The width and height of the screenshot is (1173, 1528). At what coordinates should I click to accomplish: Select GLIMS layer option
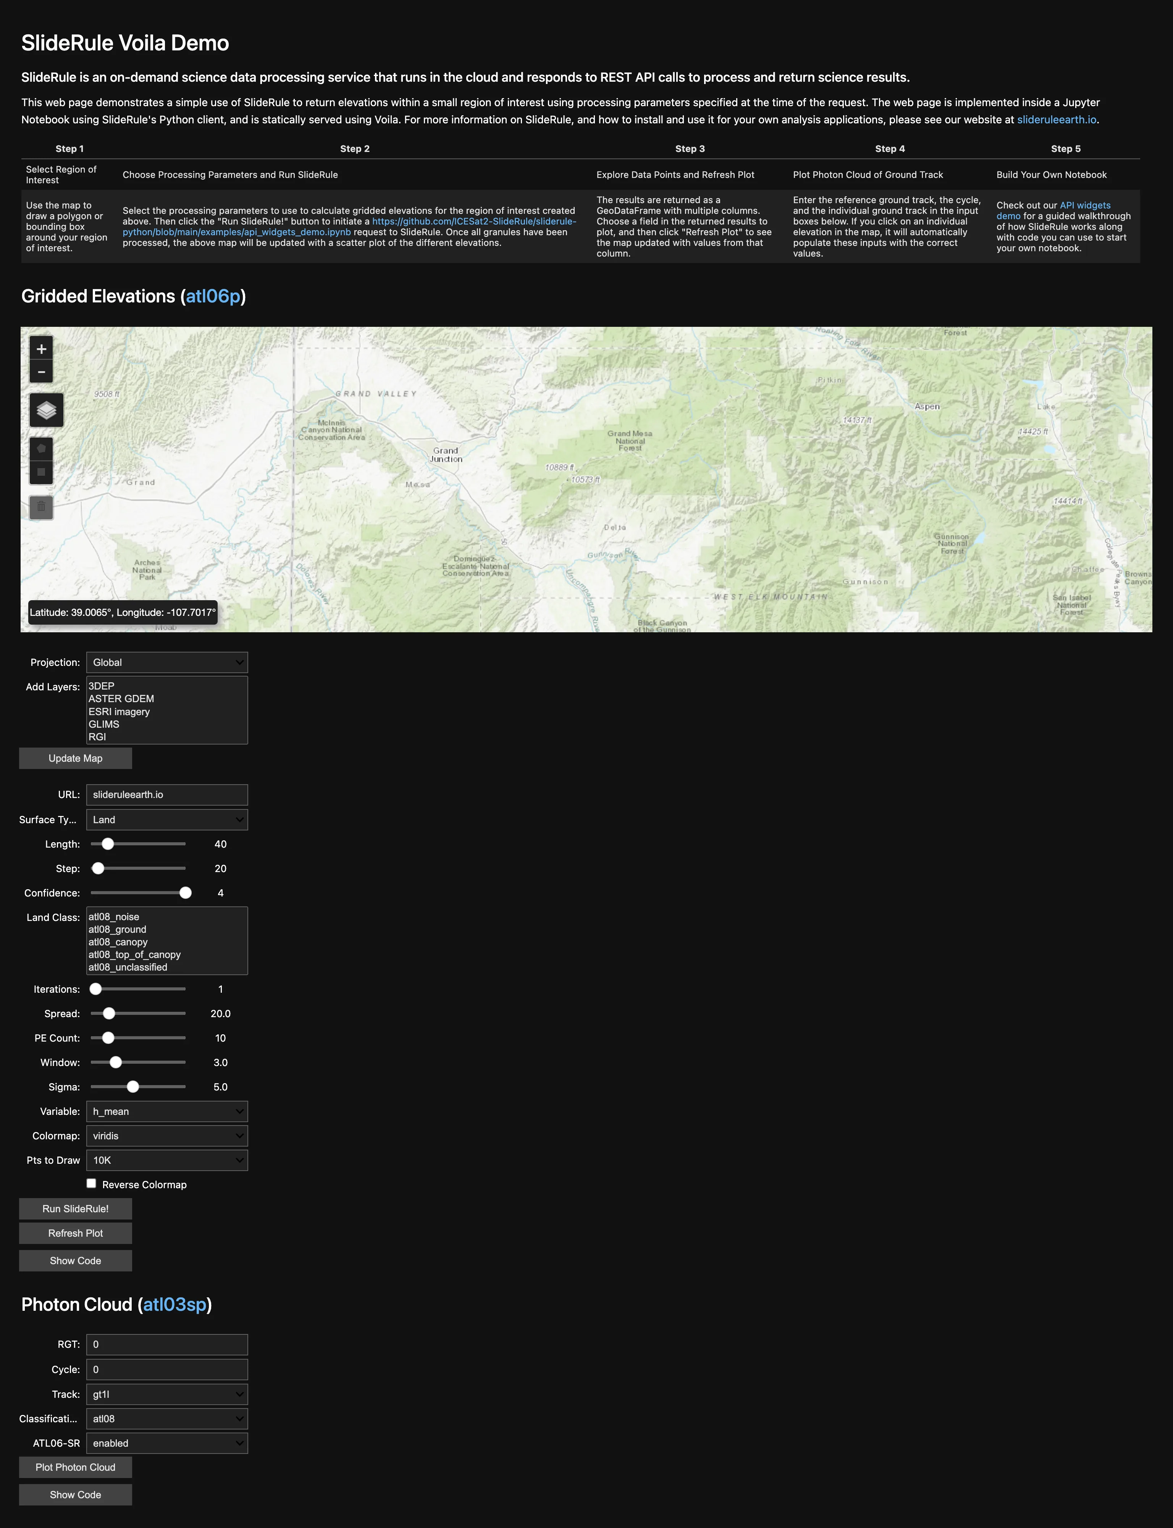[x=167, y=725]
